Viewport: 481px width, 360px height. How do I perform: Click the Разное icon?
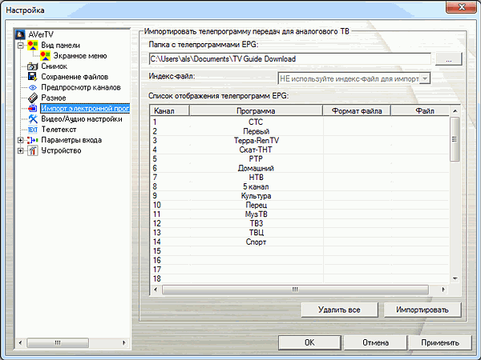(33, 98)
